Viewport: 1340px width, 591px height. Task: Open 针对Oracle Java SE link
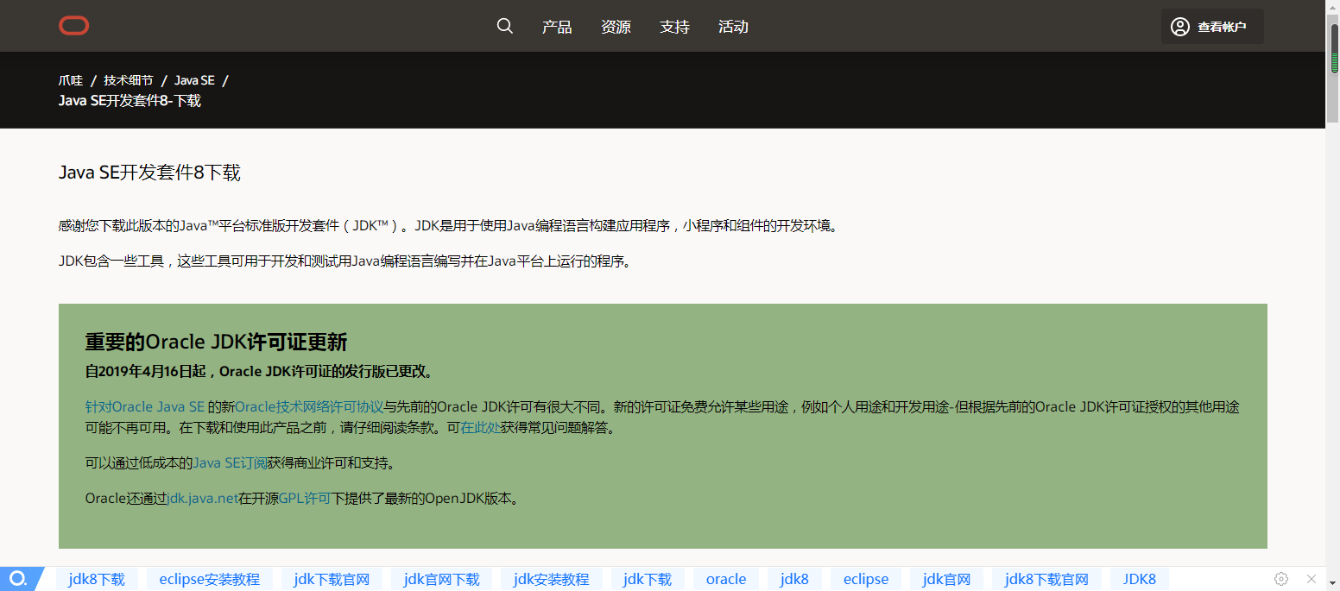145,406
